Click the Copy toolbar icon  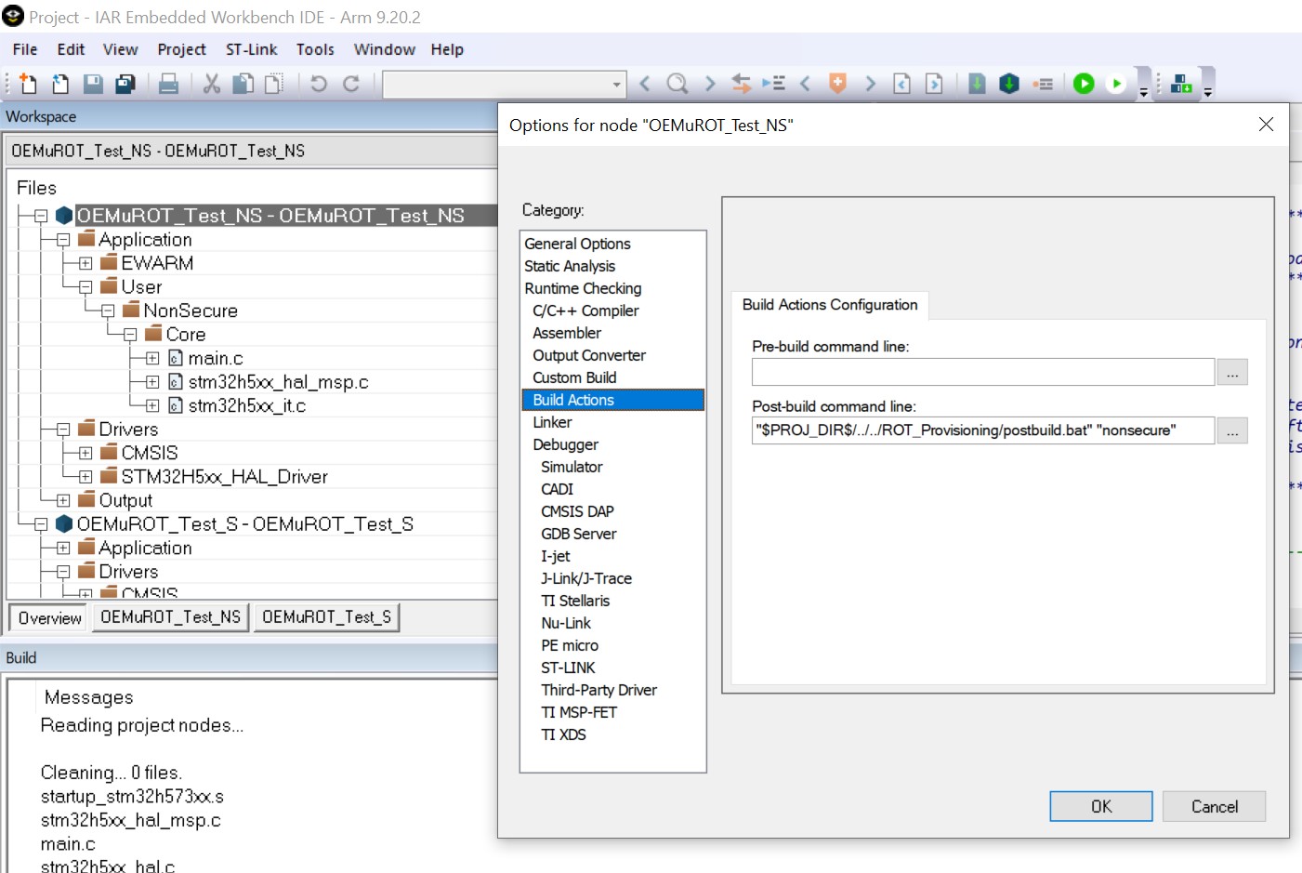click(x=243, y=84)
